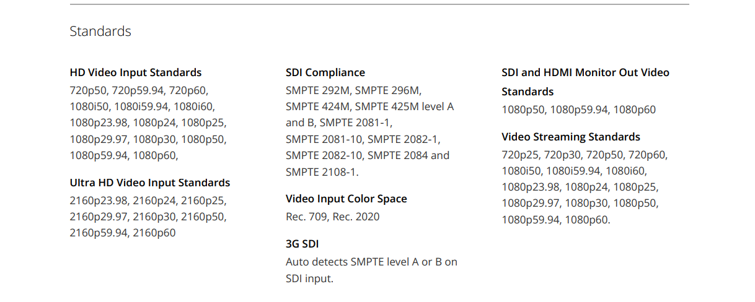Select the Video Streaming Standards heading

pos(571,137)
